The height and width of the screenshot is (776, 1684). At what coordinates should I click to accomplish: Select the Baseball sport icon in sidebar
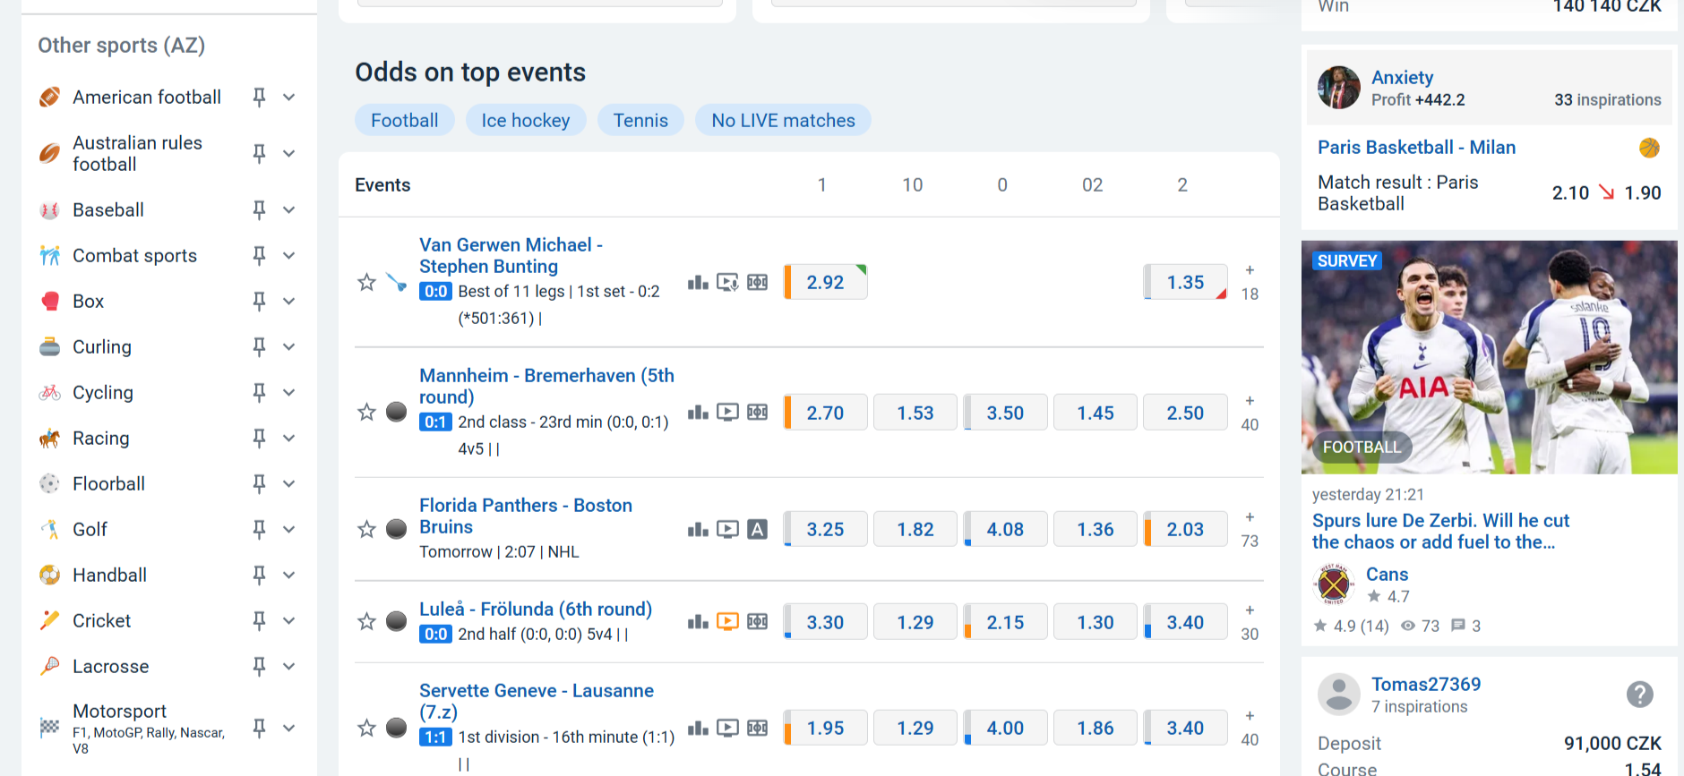tap(51, 209)
